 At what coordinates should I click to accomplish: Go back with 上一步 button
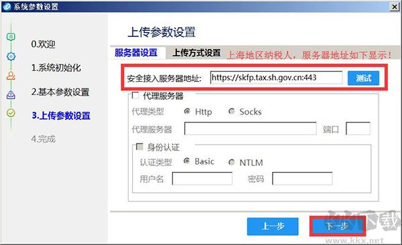tap(273, 226)
